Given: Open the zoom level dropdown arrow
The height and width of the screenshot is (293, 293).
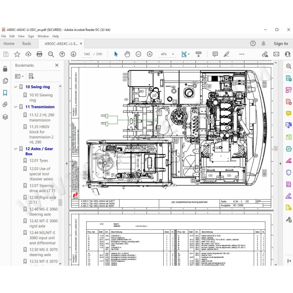Looking at the screenshot, I should coord(173,54).
